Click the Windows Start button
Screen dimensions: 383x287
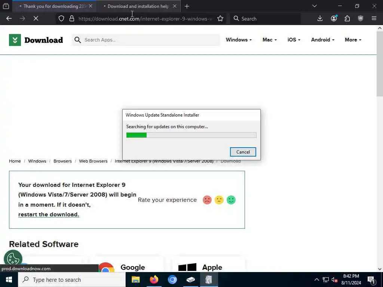click(x=9, y=280)
